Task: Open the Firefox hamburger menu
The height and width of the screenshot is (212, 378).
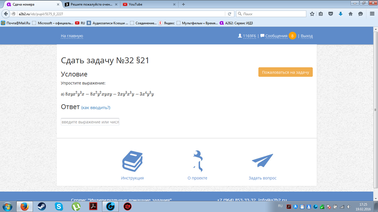Action: pos(372,14)
